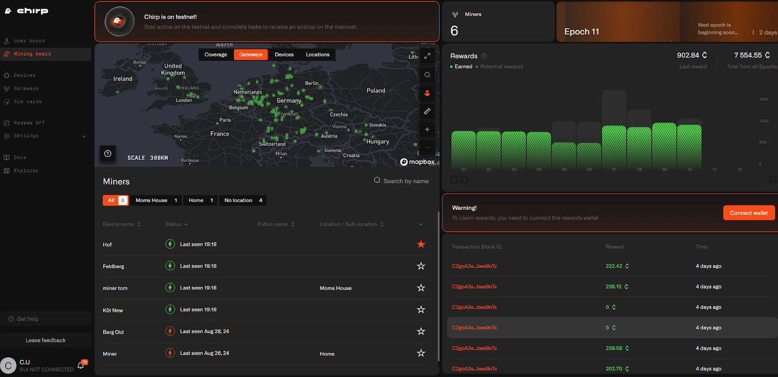Switch map to Locations tab
This screenshot has width=778, height=377.
[x=318, y=54]
